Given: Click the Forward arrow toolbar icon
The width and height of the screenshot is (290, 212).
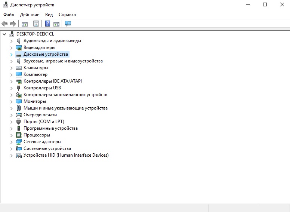Looking at the screenshot, I should [13, 24].
